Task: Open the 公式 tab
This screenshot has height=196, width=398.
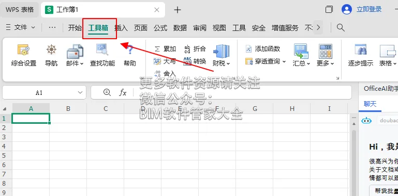Action: [160, 27]
